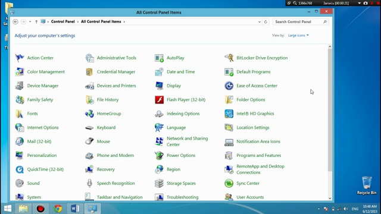This screenshot has height=214, width=381.
Task: Select All Control Panel Items breadcrumb
Action: [101, 21]
